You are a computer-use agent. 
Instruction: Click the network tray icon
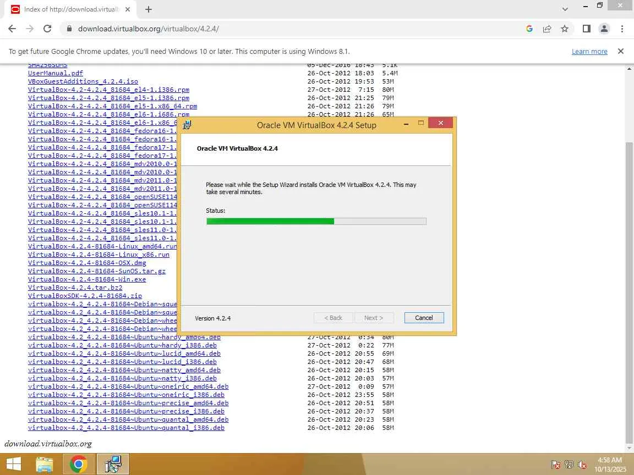569,465
